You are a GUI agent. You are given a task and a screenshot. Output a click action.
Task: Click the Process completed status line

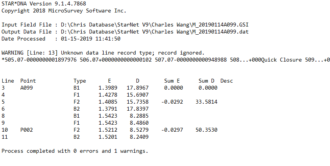point(75,151)
